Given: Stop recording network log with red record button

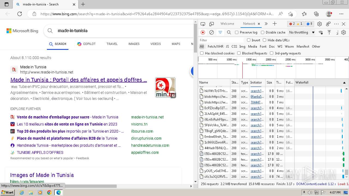Looking at the screenshot, I should click(x=203, y=32).
